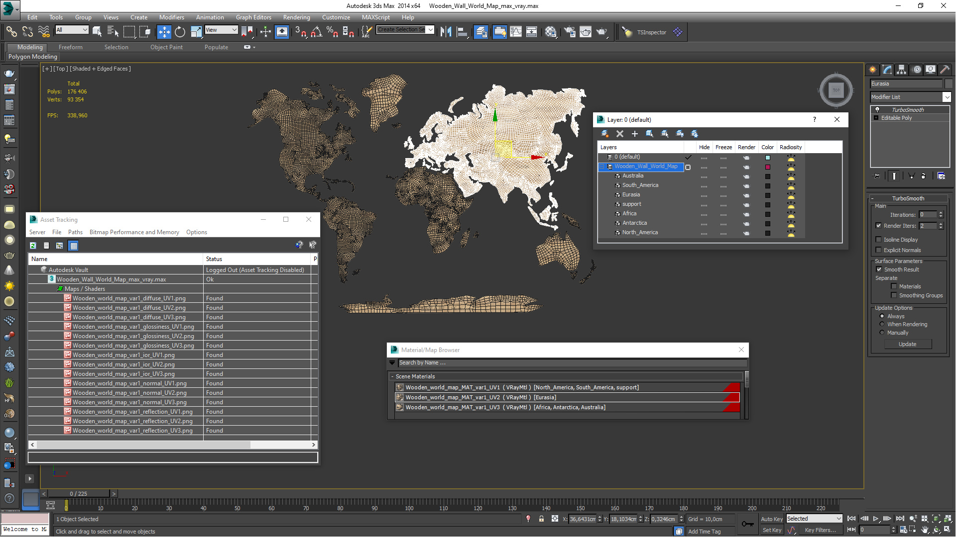This screenshot has height=537, width=956.
Task: Select the Always update option
Action: 882,316
